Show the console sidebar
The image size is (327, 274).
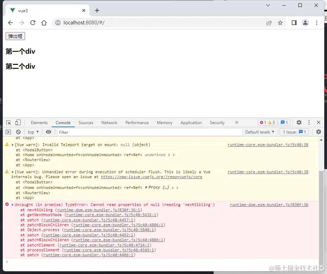tap(8, 132)
